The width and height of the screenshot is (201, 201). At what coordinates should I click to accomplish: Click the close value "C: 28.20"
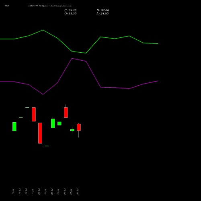click(70, 10)
